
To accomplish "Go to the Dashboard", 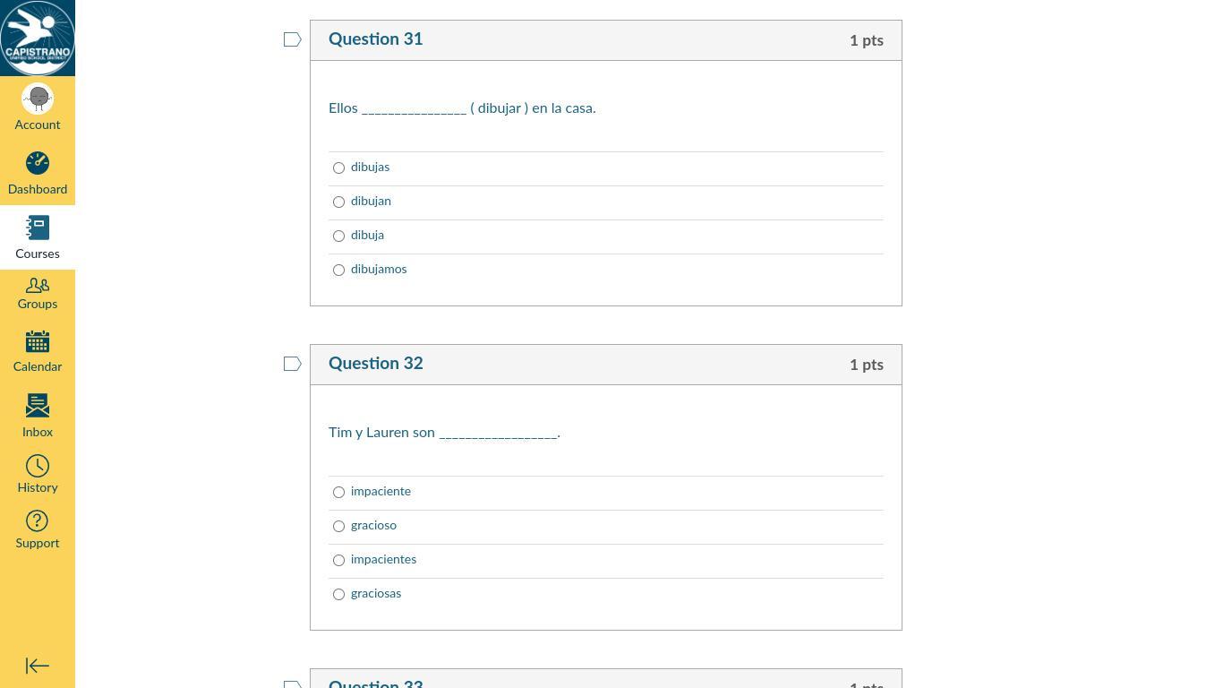I will point(38,173).
